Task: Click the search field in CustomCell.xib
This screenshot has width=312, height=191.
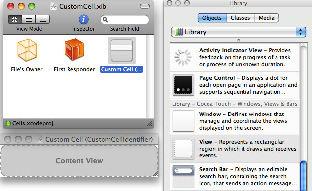Action: [x=125, y=20]
